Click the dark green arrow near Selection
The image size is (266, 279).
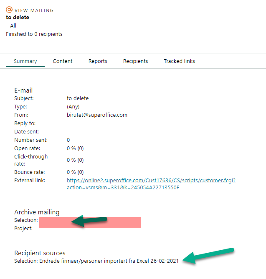[89, 221]
